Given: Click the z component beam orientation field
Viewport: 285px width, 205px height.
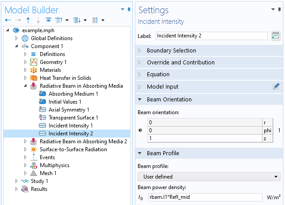Looking at the screenshot, I should [204, 139].
